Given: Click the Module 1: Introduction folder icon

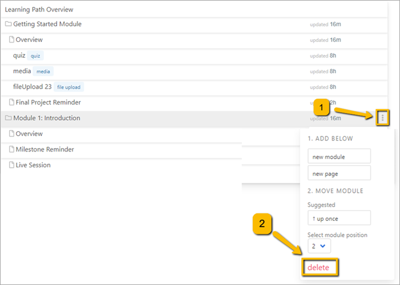Looking at the screenshot, I should (8, 118).
